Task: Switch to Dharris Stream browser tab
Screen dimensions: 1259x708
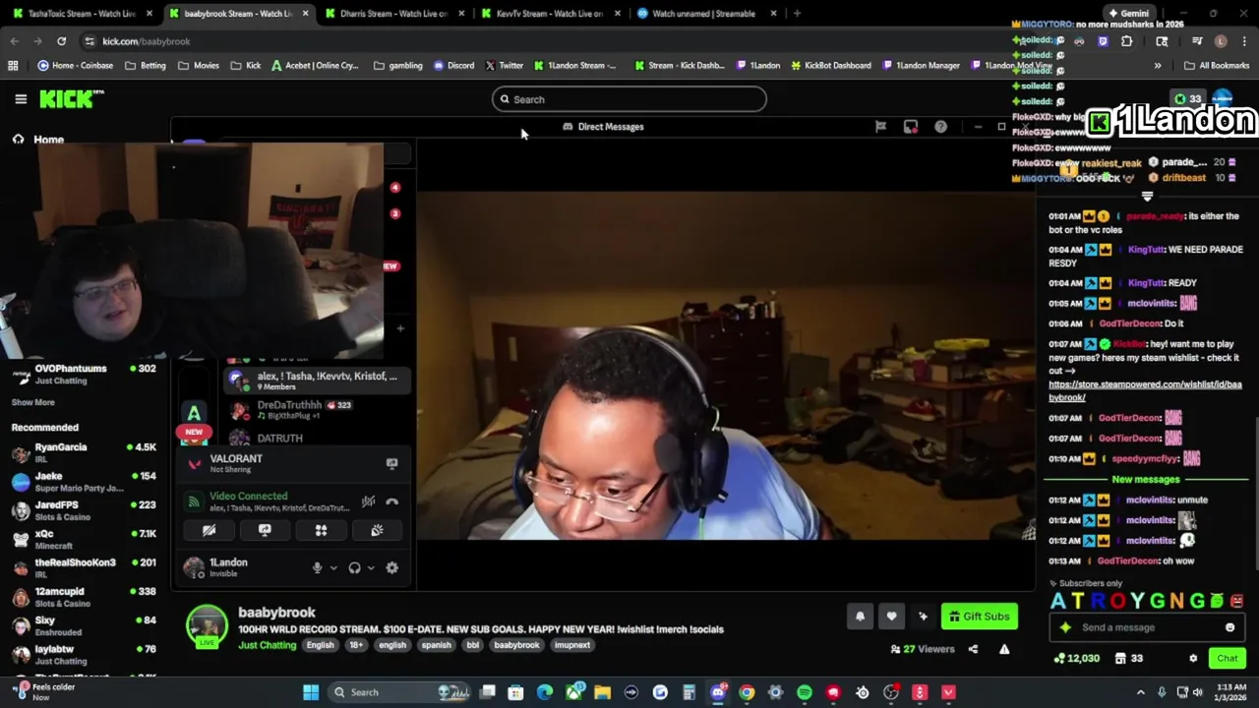Action: 393,14
